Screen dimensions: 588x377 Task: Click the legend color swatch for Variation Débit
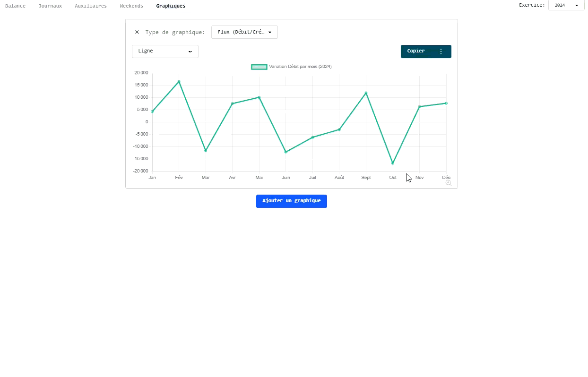(259, 67)
